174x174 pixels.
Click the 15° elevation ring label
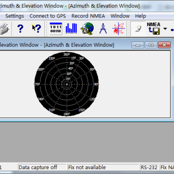(x=73, y=58)
